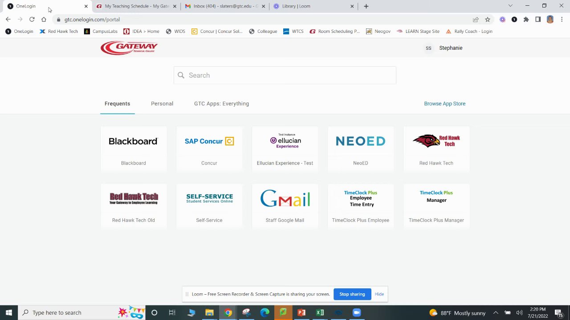Launch SAP Concur app tile

[x=209, y=149]
